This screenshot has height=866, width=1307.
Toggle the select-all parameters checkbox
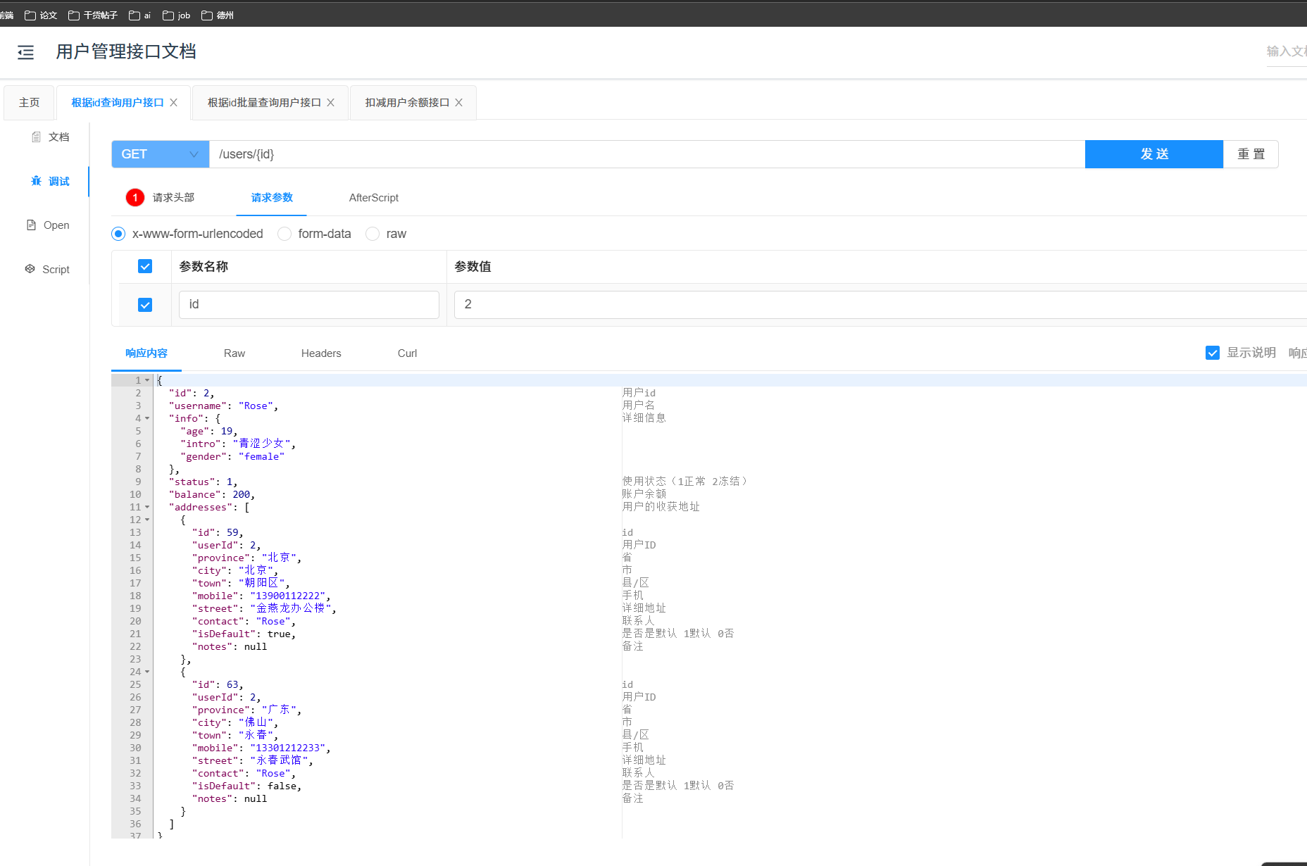point(145,266)
